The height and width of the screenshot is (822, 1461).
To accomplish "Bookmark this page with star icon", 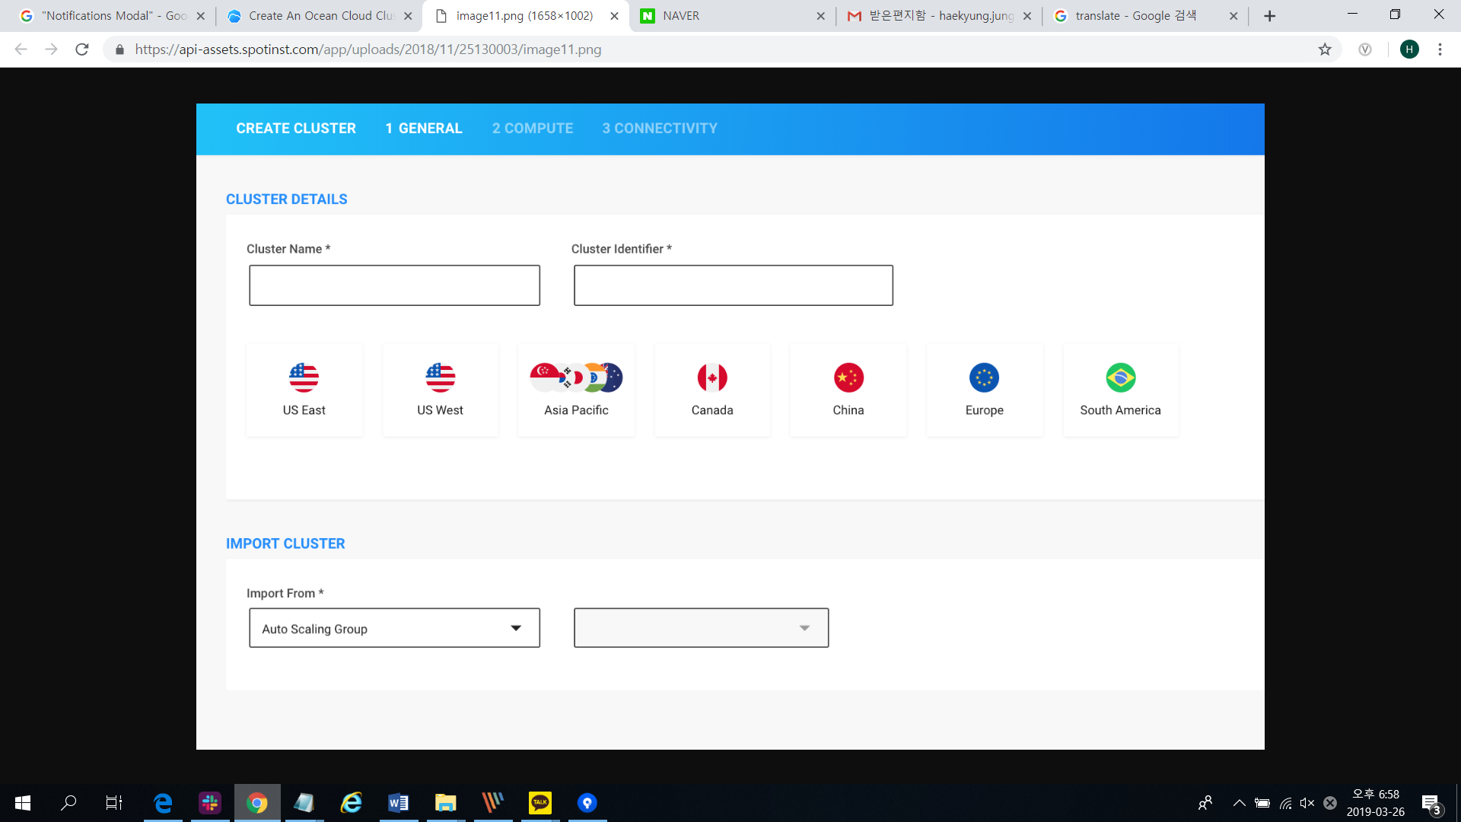I will tap(1325, 49).
